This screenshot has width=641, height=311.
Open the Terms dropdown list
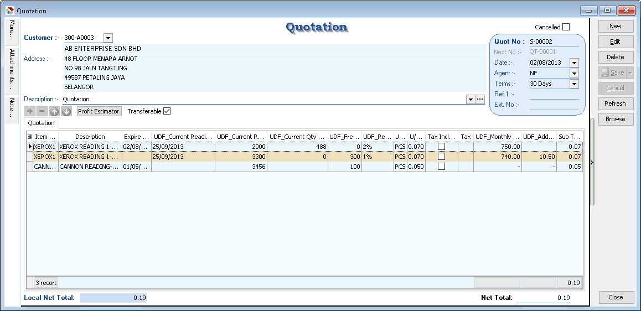click(574, 84)
